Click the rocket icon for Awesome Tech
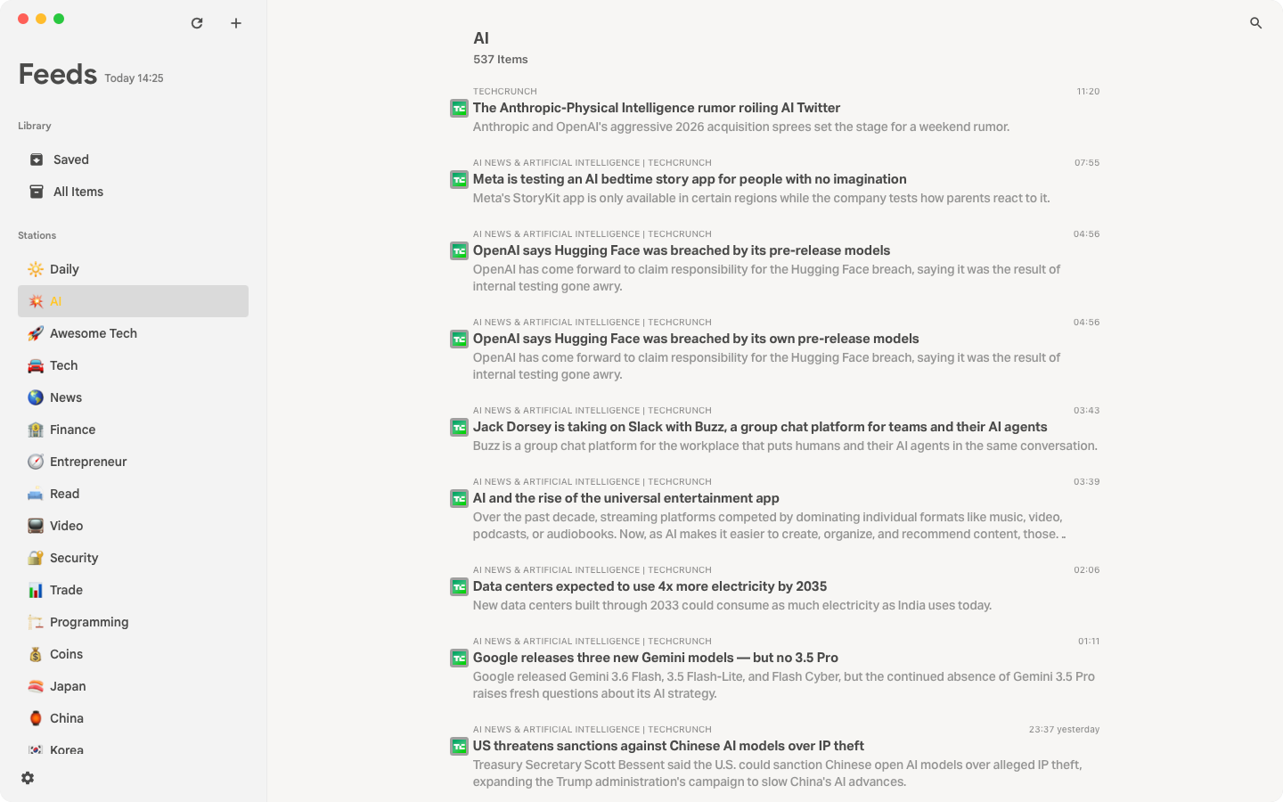The height and width of the screenshot is (802, 1283). click(36, 333)
